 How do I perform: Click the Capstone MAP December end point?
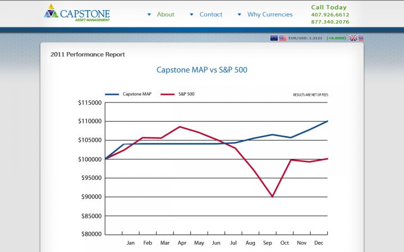pyautogui.click(x=327, y=121)
